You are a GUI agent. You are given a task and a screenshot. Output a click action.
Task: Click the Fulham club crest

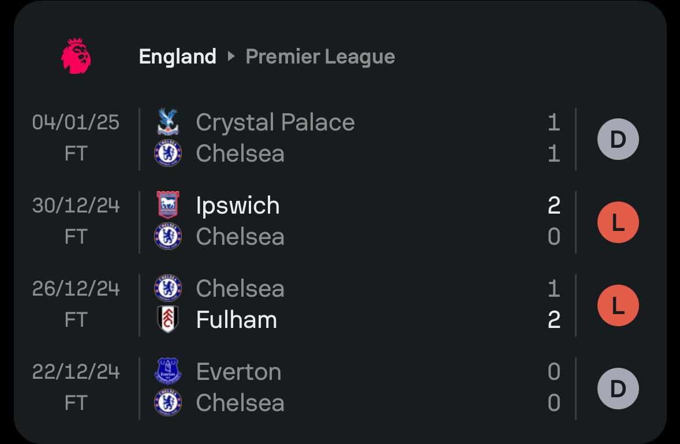point(168,319)
